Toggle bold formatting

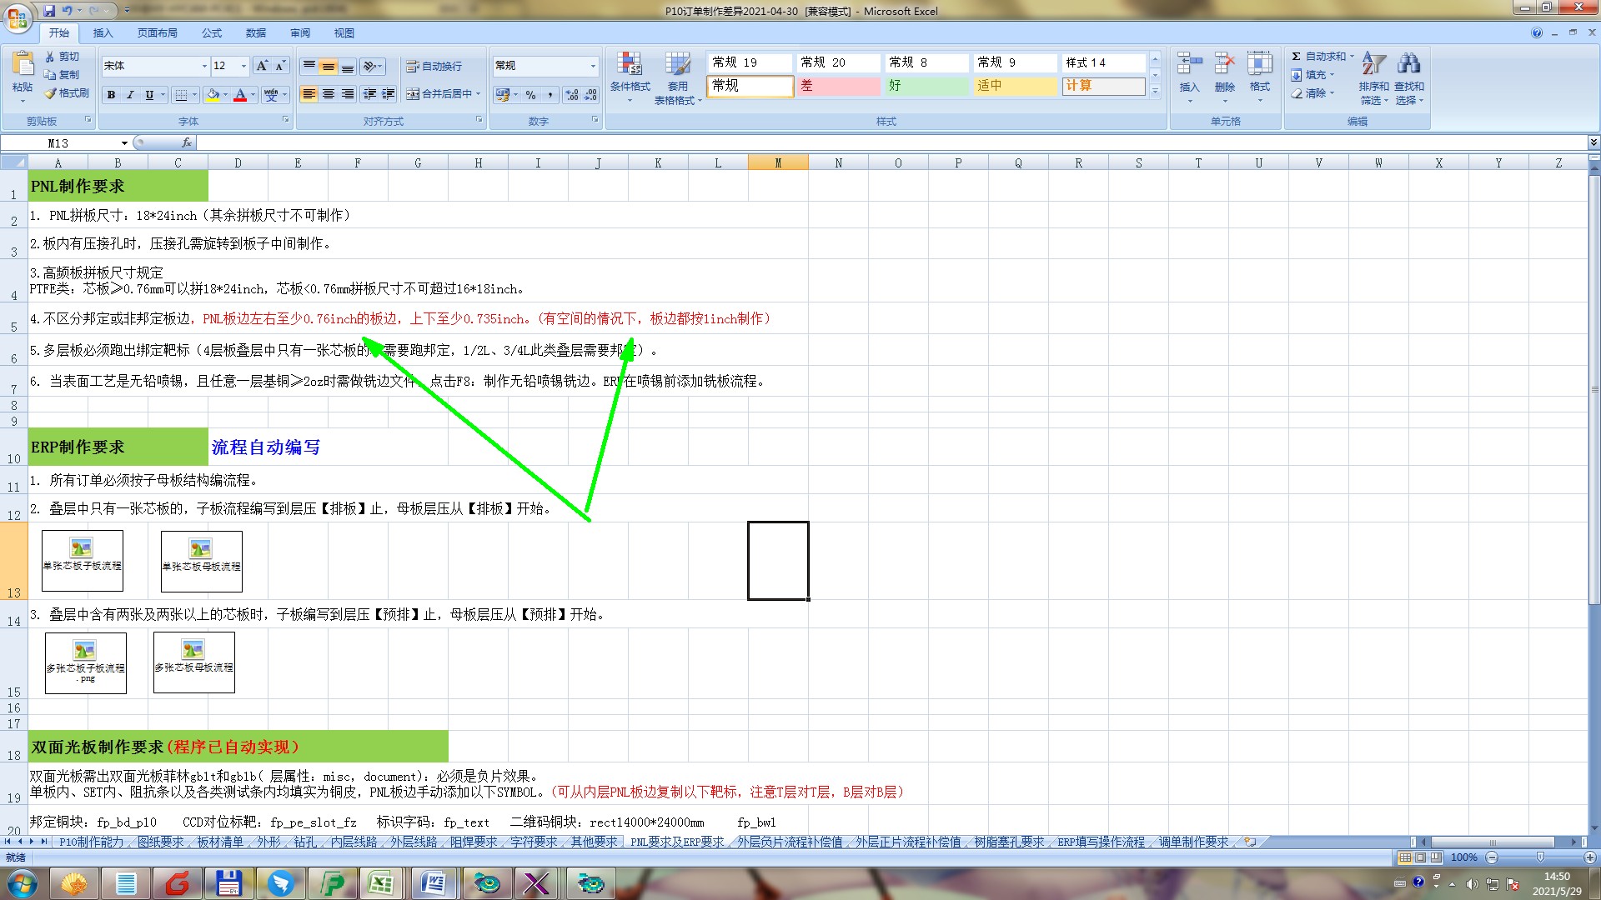click(111, 95)
